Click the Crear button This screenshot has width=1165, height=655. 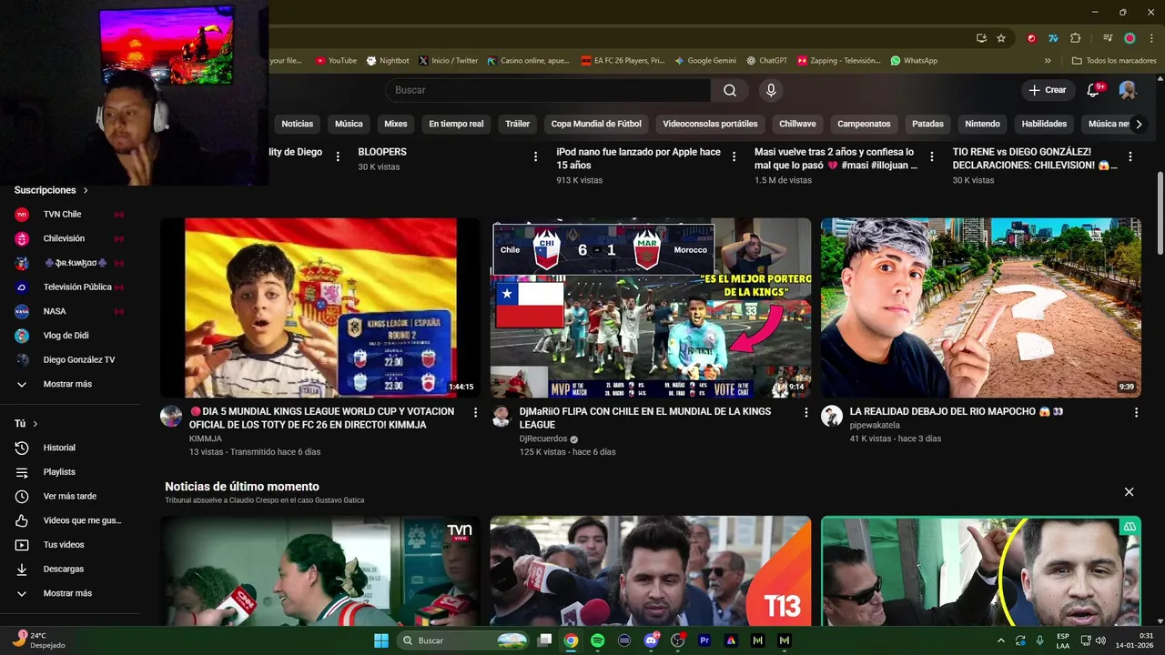pyautogui.click(x=1048, y=90)
